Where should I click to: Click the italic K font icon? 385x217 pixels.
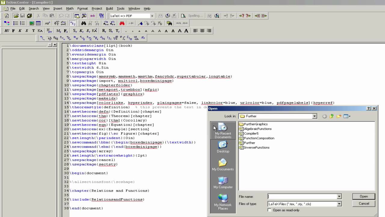click(20, 31)
